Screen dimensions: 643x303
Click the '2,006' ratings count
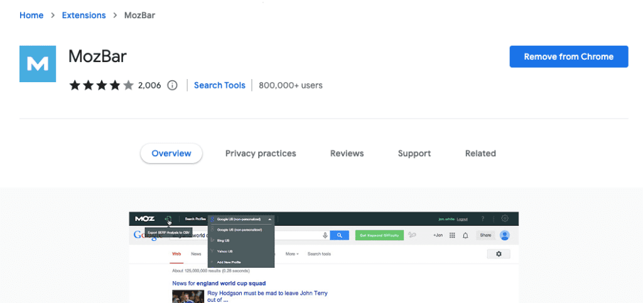point(149,85)
